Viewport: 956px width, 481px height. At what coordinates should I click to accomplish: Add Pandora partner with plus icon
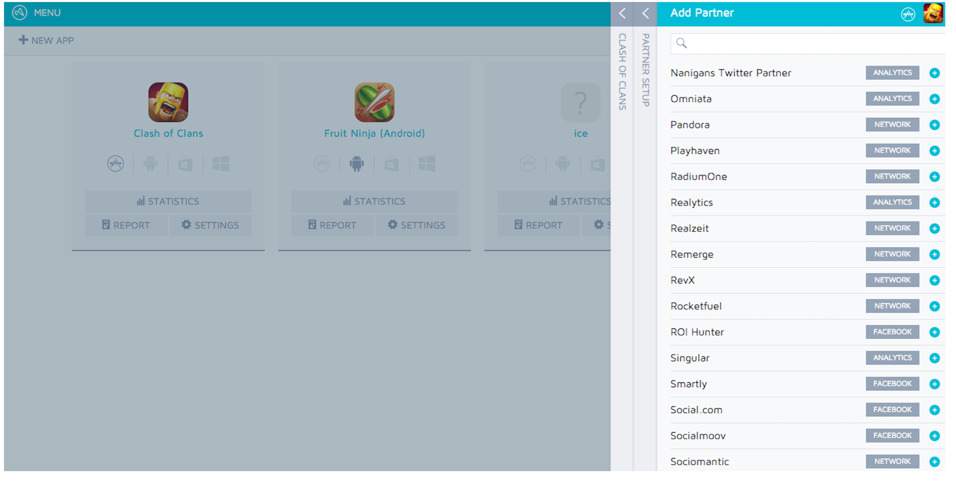pos(934,125)
